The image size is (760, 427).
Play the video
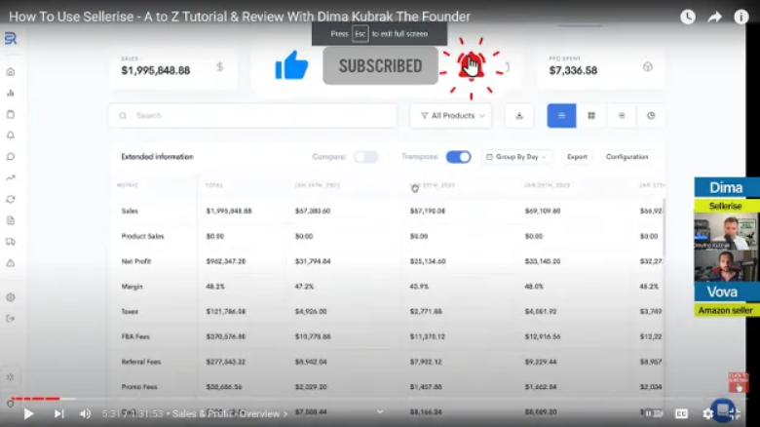coord(28,413)
